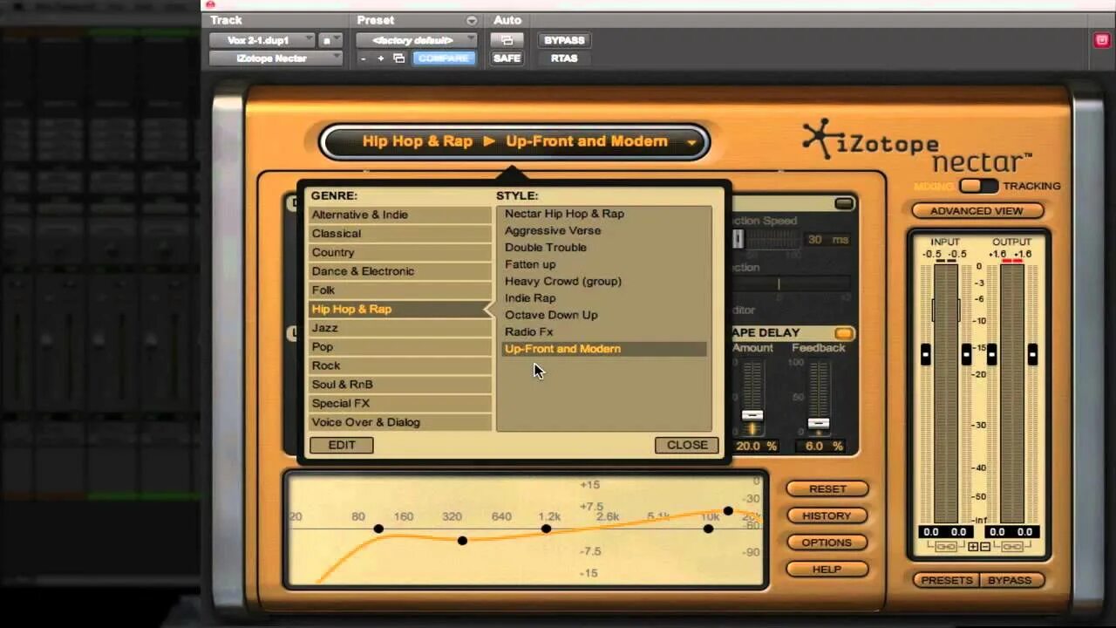Screen dimensions: 1116x628
Task: Choose the Double Trouble style
Action: coord(603,248)
